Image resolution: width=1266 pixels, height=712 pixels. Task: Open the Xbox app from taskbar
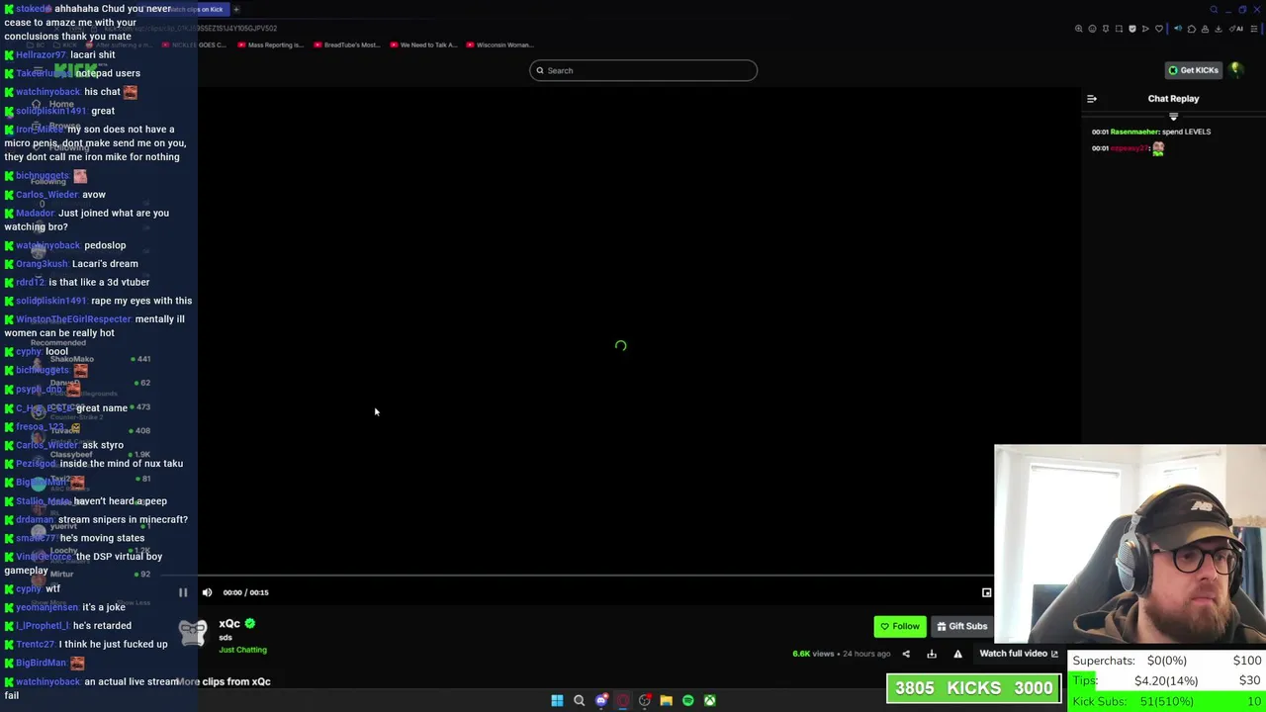click(710, 700)
